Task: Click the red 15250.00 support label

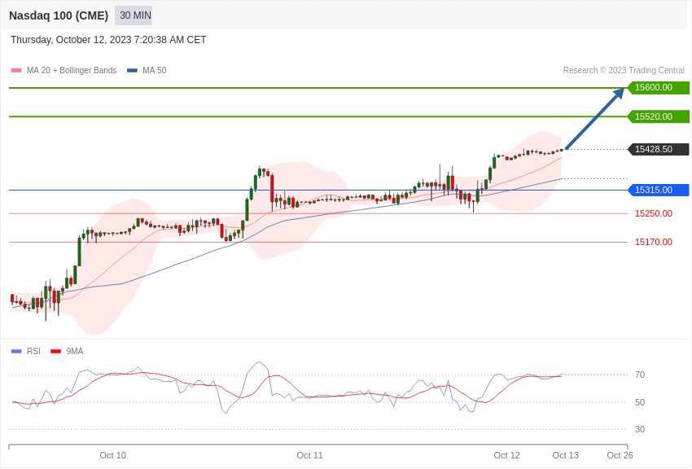Action: click(x=653, y=213)
